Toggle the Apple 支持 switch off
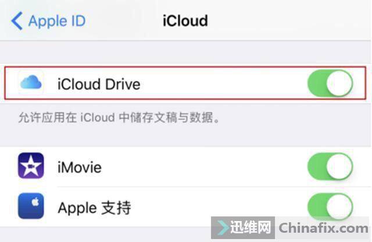Viewport: 372px width, 242px height. 330,207
